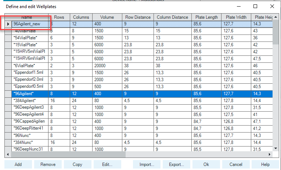The image size is (281, 170).
Task: Select the *96DeepRitter41 name cell
Action: pyautogui.click(x=30, y=129)
